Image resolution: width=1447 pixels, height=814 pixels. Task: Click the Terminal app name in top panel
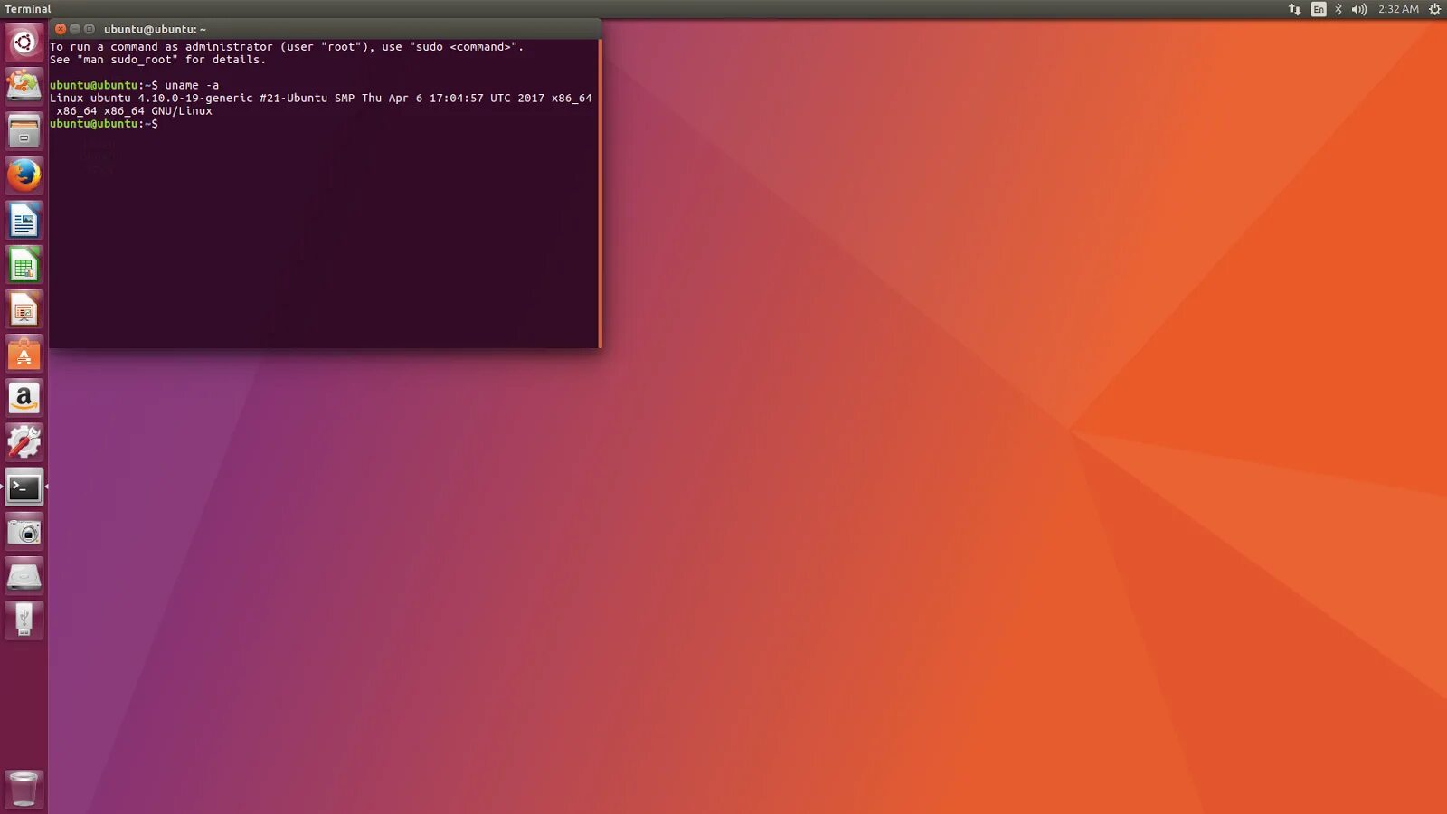pos(28,9)
